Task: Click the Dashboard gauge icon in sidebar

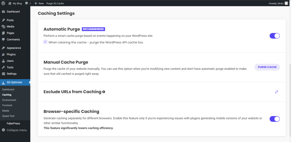Action: (x=3, y=12)
